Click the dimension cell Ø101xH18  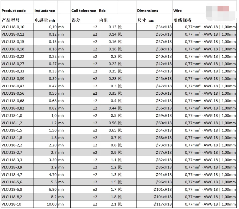(154, 189)
